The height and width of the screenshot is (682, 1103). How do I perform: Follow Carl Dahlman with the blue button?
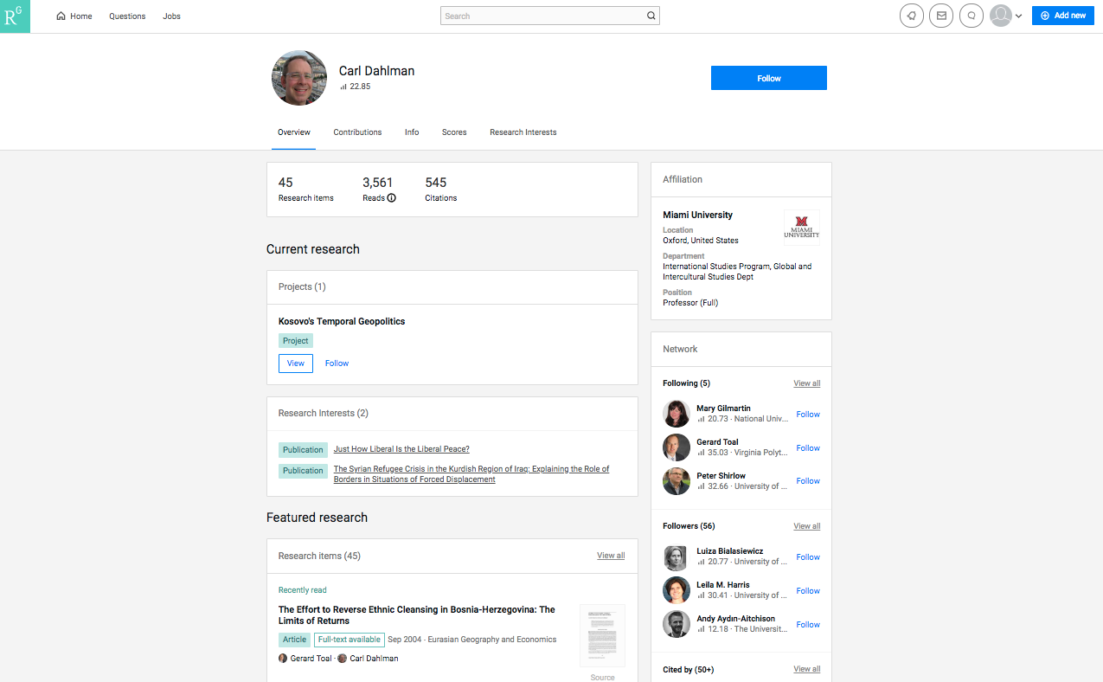[x=768, y=78]
